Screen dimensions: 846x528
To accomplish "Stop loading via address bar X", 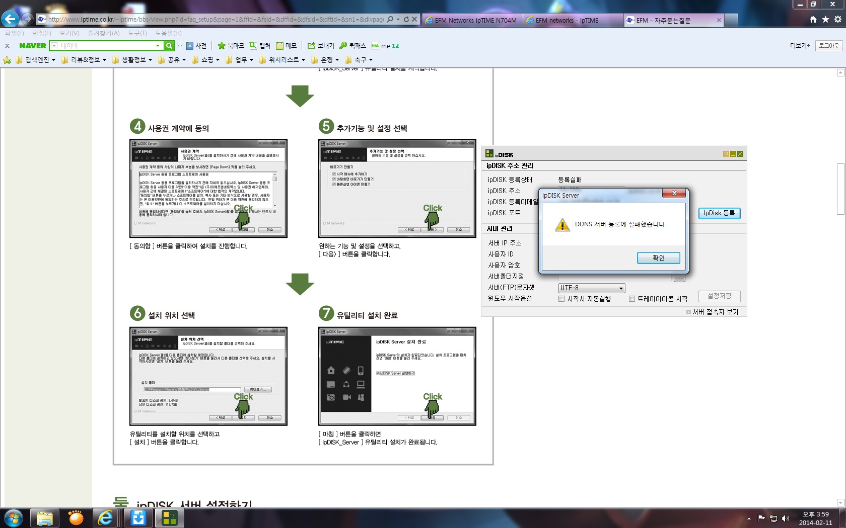I will click(x=414, y=20).
